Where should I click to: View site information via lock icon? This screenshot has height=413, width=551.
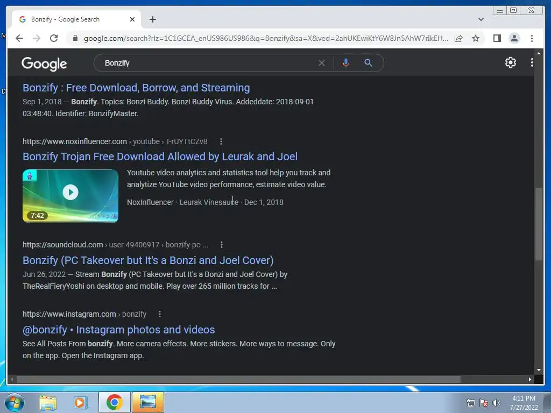75,38
